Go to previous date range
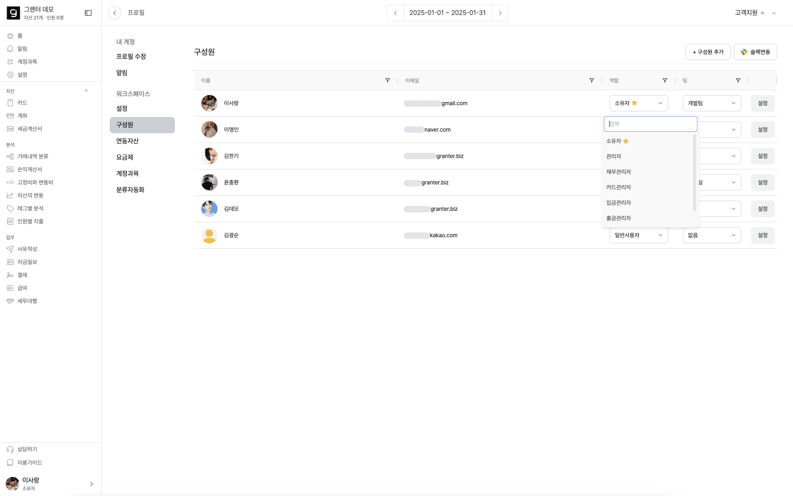 (395, 13)
